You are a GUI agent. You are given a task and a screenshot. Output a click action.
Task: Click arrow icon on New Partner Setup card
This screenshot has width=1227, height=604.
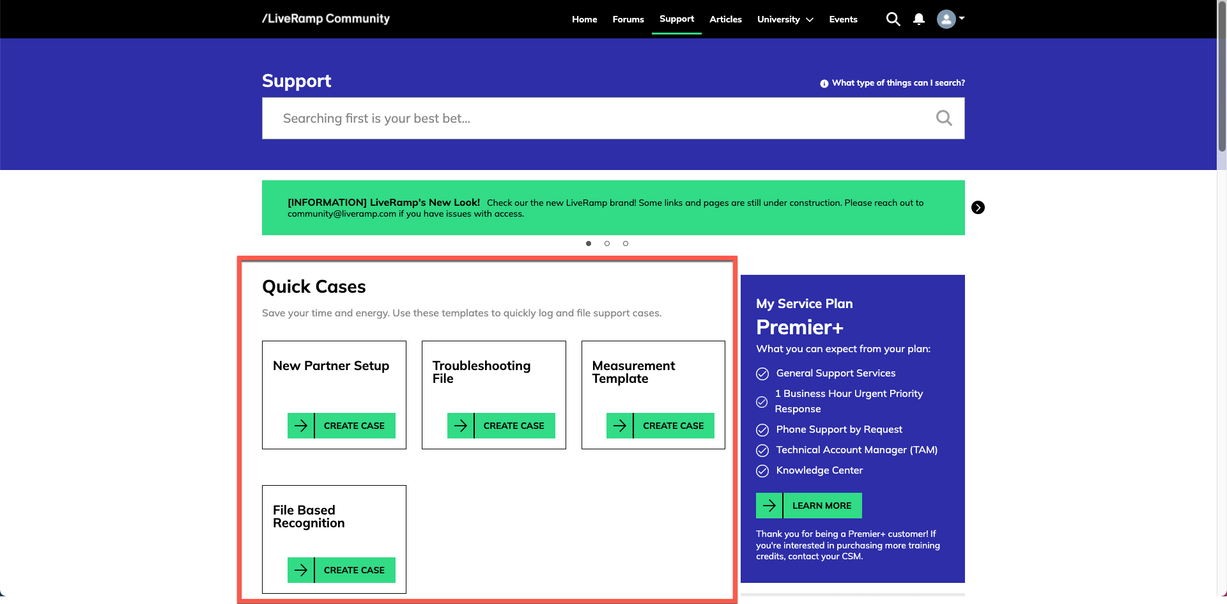[x=301, y=426]
